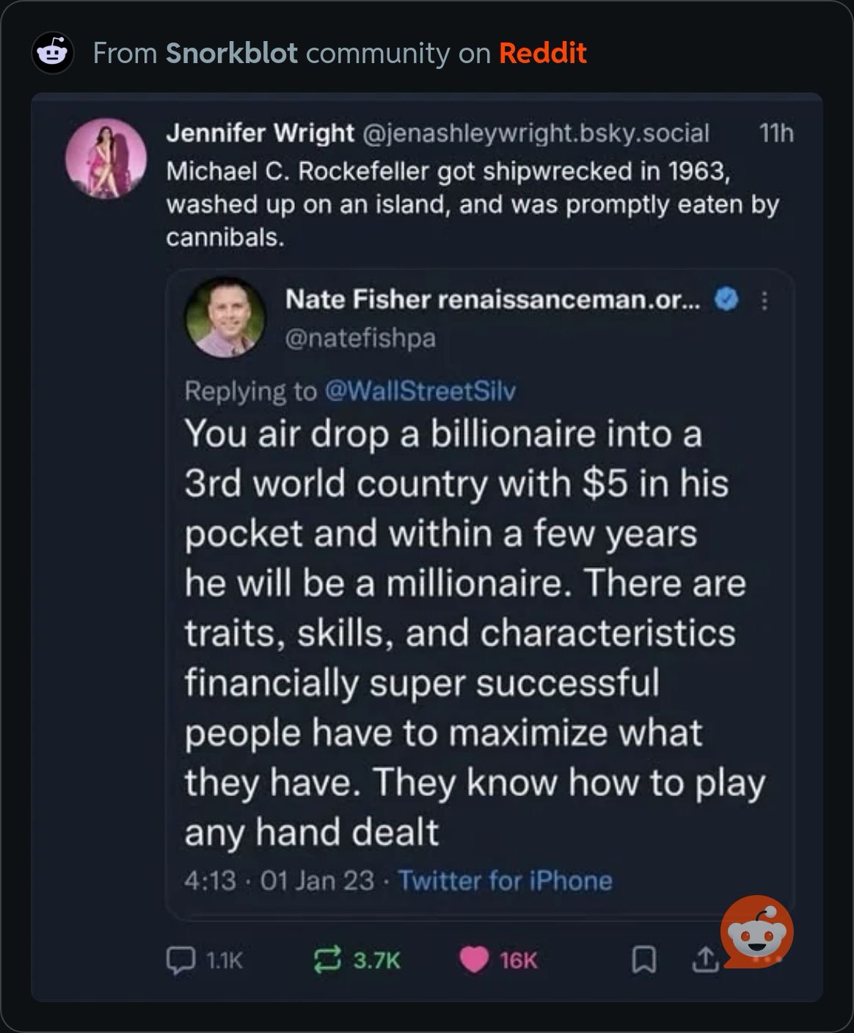
Task: Open the @WallStreetSilv mention
Action: point(420,391)
